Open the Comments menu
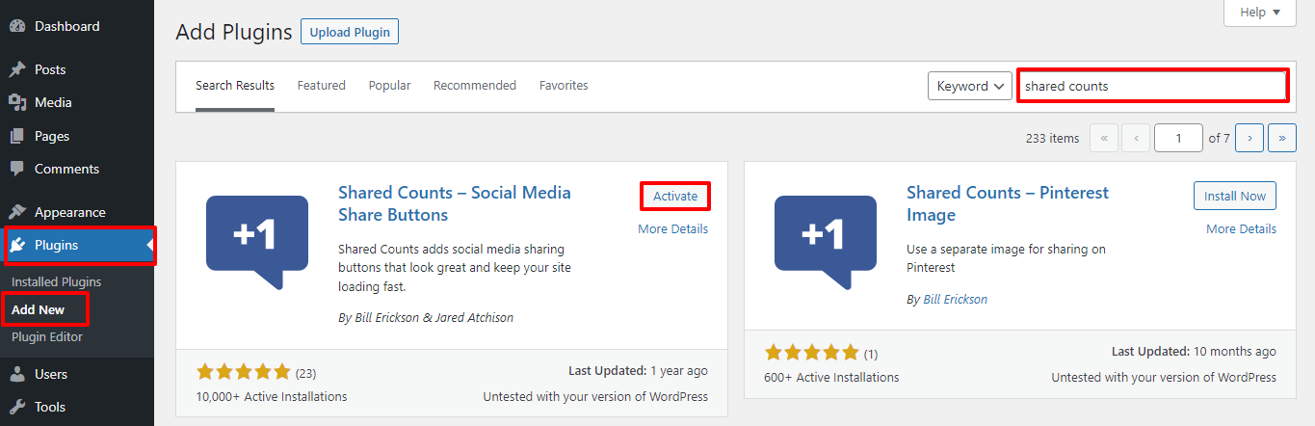The image size is (1315, 426). [x=66, y=169]
